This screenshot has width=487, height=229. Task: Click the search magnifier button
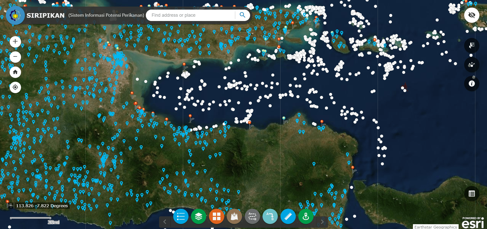click(x=242, y=15)
